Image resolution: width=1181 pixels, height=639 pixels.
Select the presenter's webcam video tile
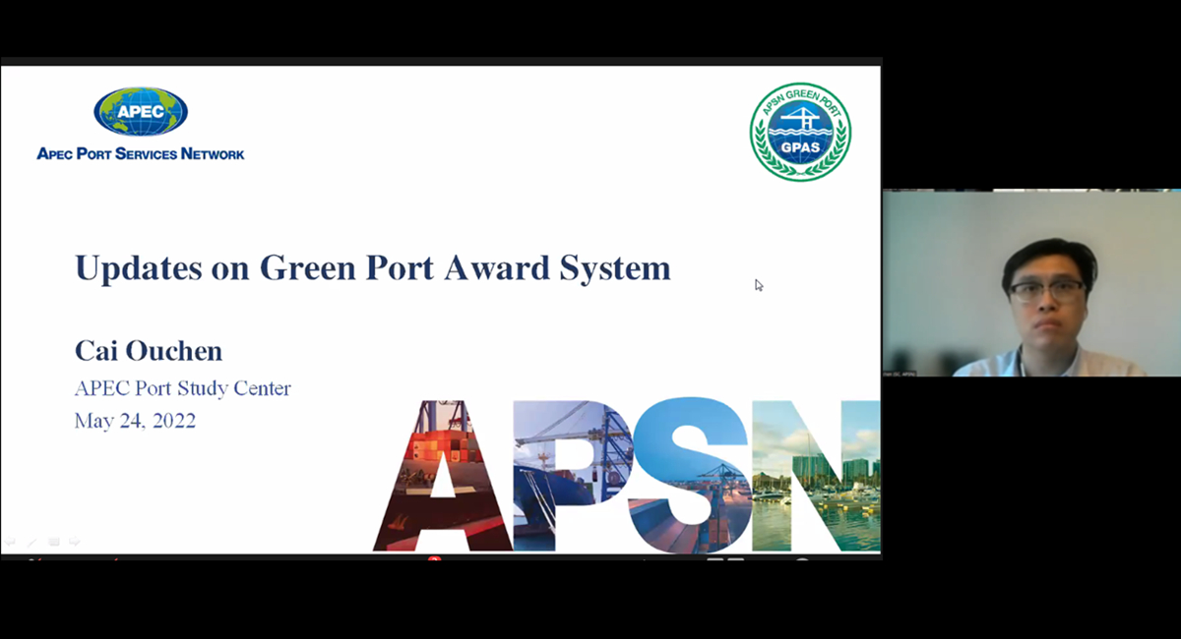click(x=1031, y=283)
